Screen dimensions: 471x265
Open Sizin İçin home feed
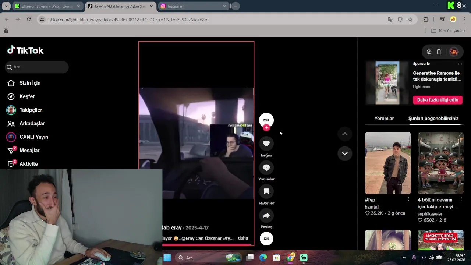click(x=24, y=83)
